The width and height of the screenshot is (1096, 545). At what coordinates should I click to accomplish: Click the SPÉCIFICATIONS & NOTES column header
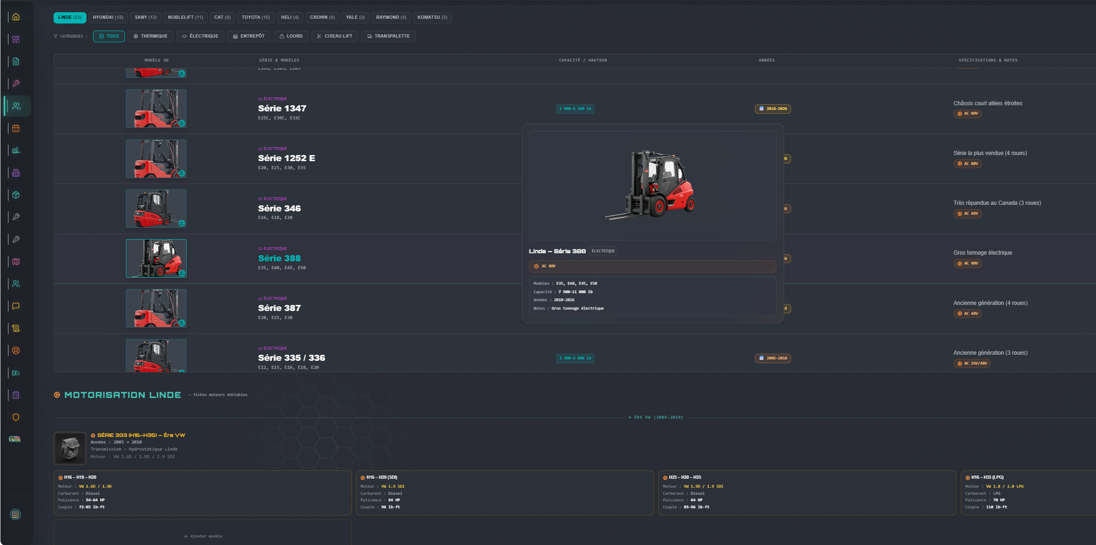coord(988,61)
